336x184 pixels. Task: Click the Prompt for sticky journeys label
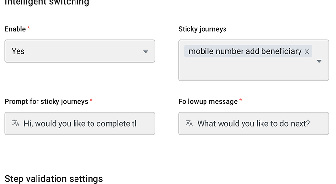point(46,101)
